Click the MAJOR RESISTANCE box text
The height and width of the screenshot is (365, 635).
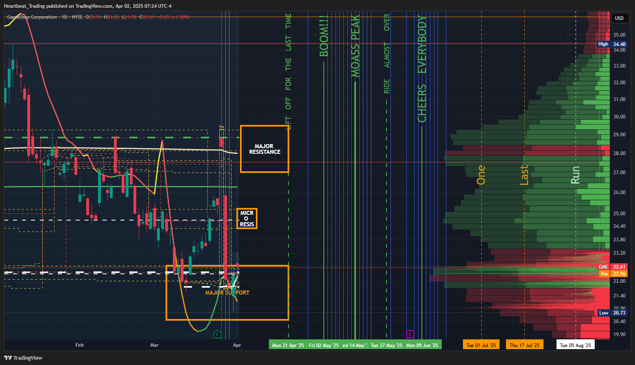[x=264, y=149]
